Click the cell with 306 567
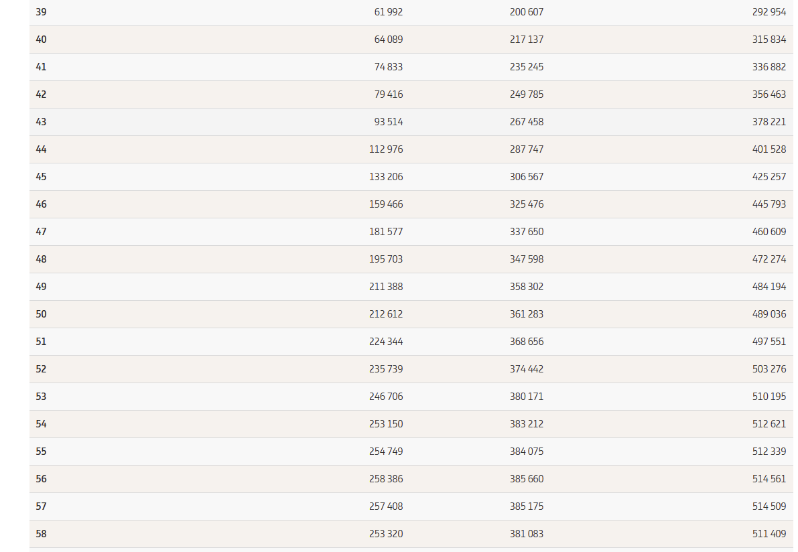The width and height of the screenshot is (798, 552). click(526, 177)
